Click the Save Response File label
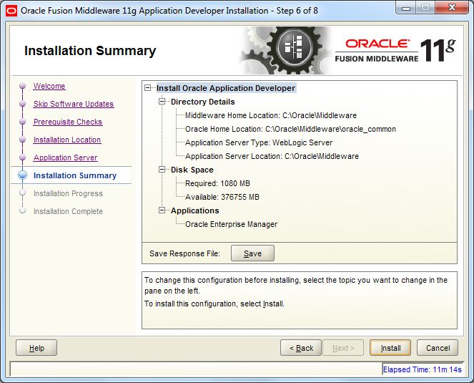 click(x=184, y=253)
